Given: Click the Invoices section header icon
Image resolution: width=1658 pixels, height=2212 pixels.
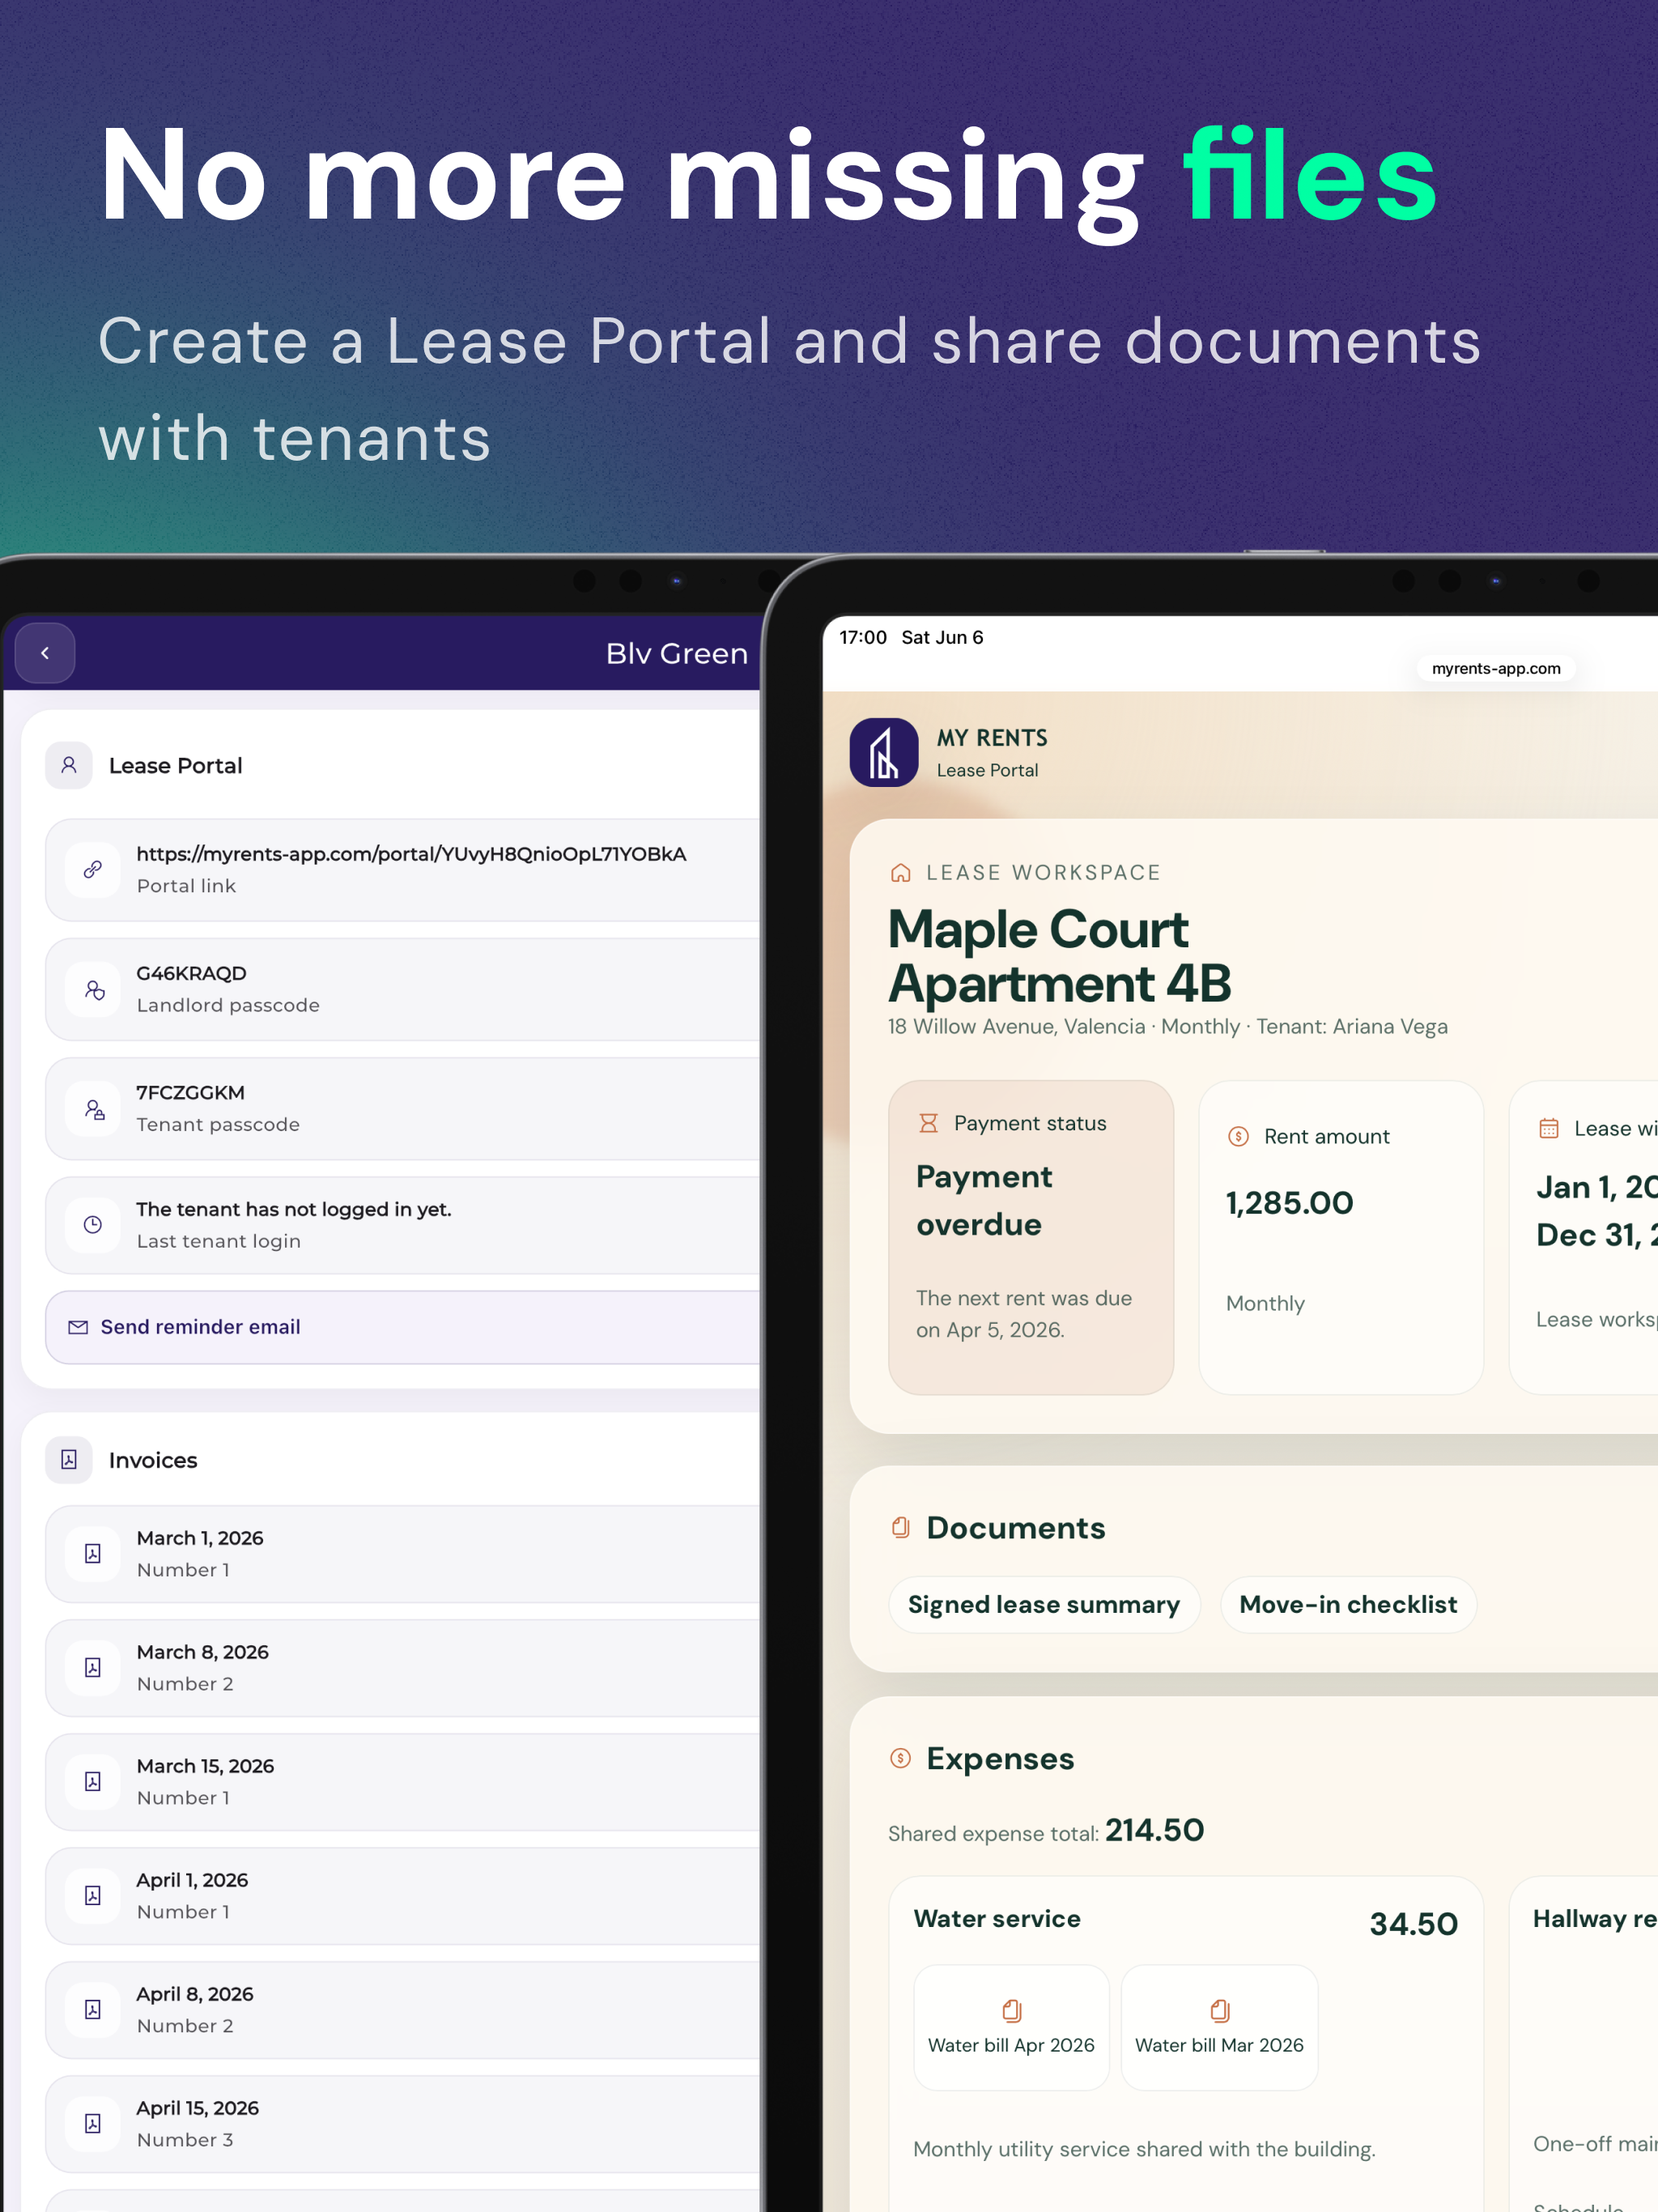Looking at the screenshot, I should (x=69, y=1460).
